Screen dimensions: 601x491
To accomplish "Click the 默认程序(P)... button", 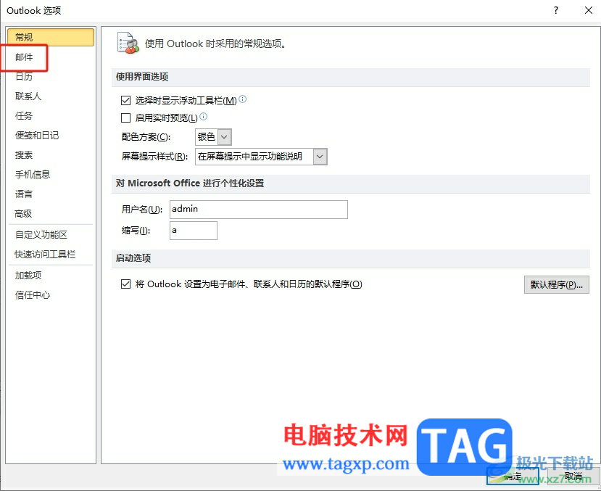I will click(x=556, y=284).
